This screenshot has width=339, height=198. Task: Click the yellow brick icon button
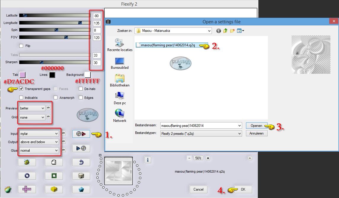[x=54, y=189]
